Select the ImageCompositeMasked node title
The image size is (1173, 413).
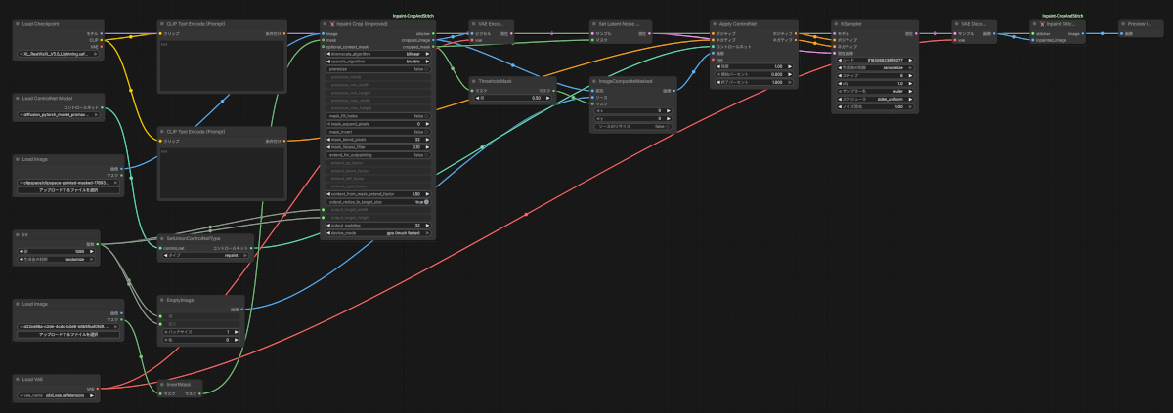click(x=625, y=81)
